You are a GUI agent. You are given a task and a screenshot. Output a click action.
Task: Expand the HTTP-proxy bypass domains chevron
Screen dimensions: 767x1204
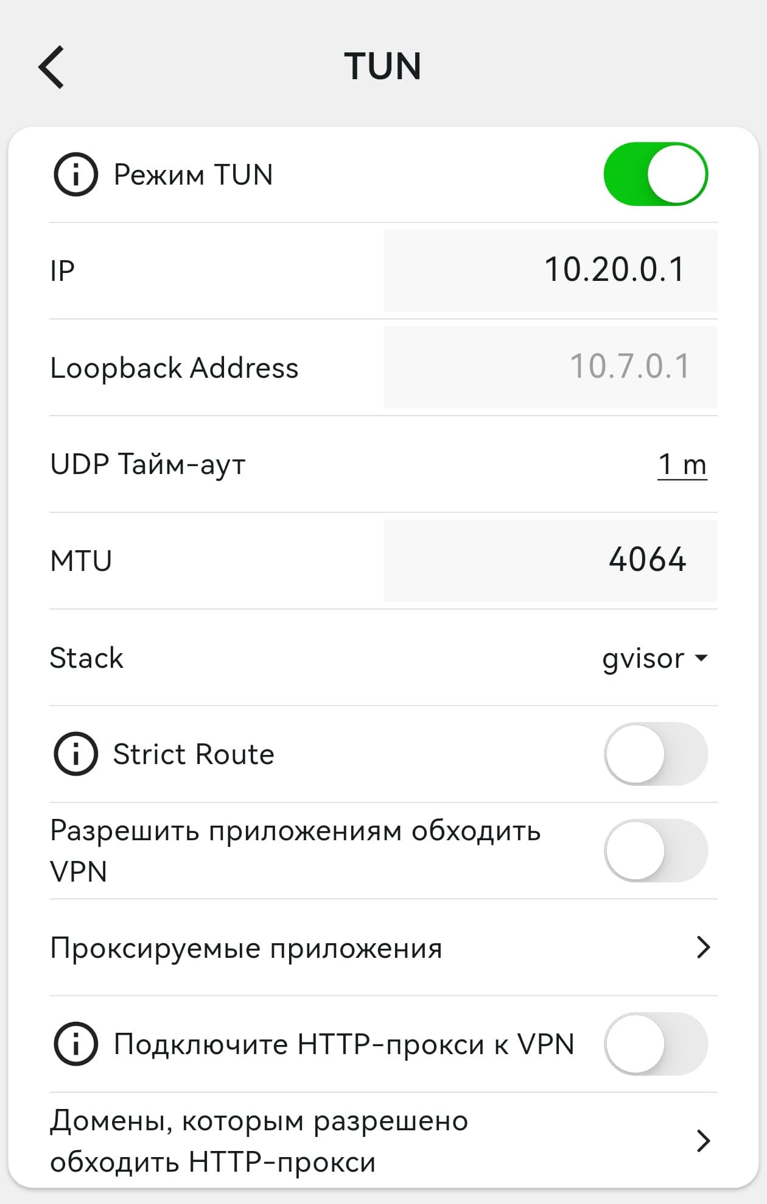pyautogui.click(x=703, y=1141)
